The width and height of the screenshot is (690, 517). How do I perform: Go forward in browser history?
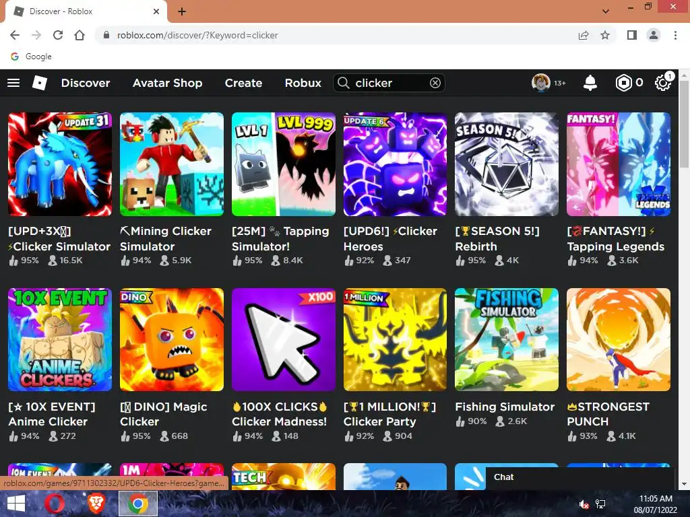36,35
